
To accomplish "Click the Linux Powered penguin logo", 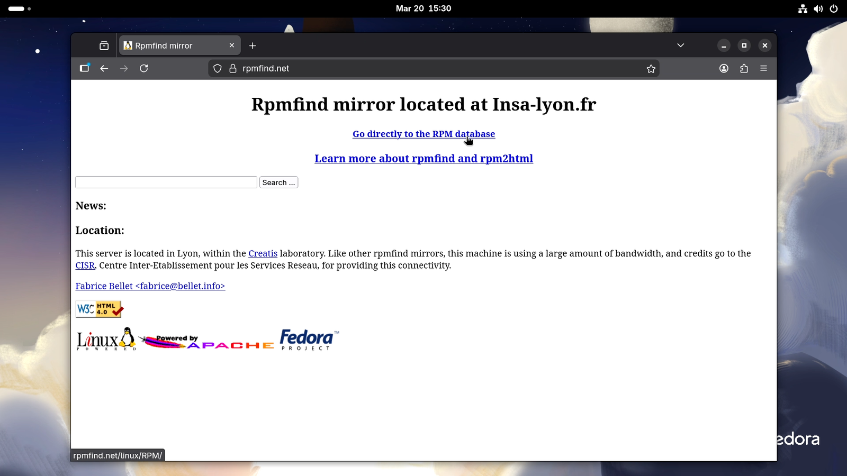I will pos(106,338).
